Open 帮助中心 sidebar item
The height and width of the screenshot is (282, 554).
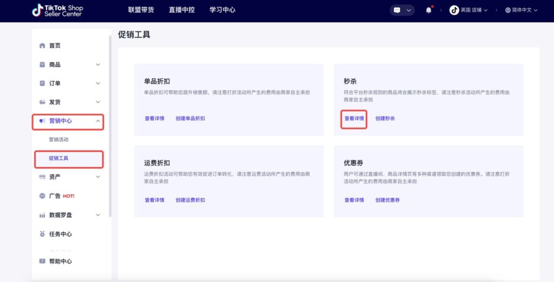click(x=61, y=261)
